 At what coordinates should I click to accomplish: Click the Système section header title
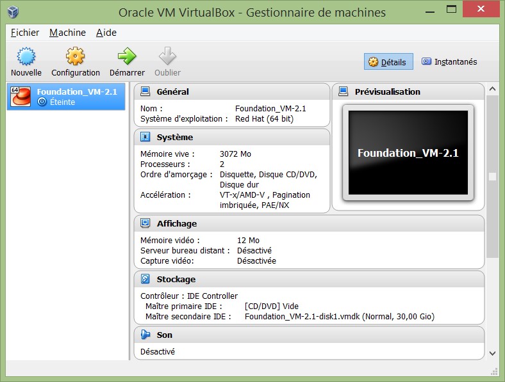[x=174, y=137]
